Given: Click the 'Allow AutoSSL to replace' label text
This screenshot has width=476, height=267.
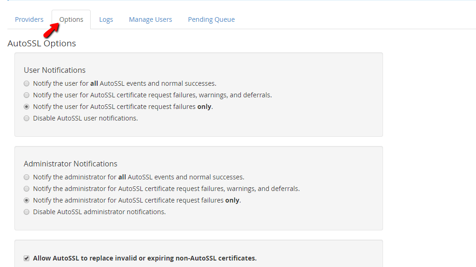Looking at the screenshot, I should pos(145,258).
